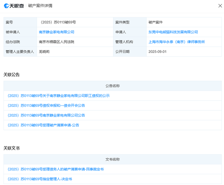Viewport: 224px width, 185px height.
Task: Click the 案号 label cell
Action: (20, 22)
